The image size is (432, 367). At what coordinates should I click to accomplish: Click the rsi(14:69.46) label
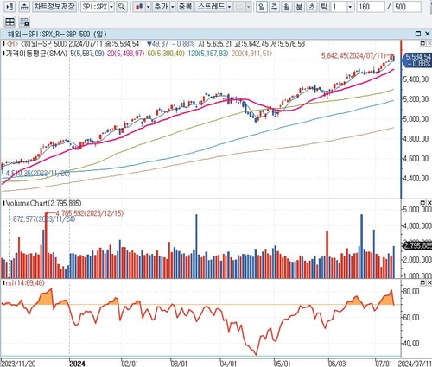pyautogui.click(x=25, y=283)
